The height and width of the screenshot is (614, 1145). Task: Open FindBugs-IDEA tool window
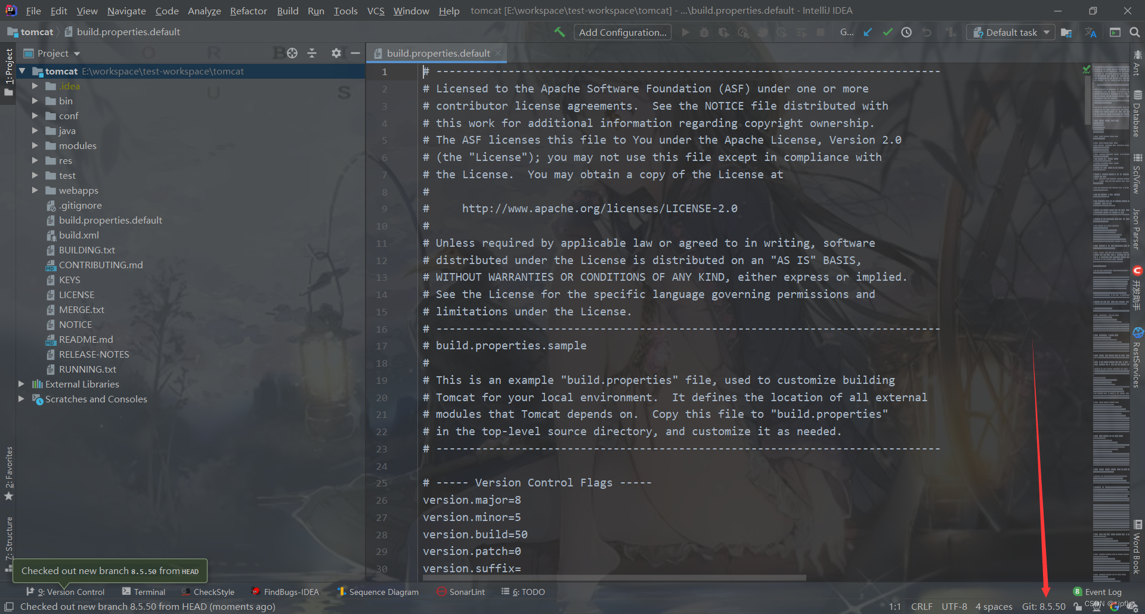[285, 592]
